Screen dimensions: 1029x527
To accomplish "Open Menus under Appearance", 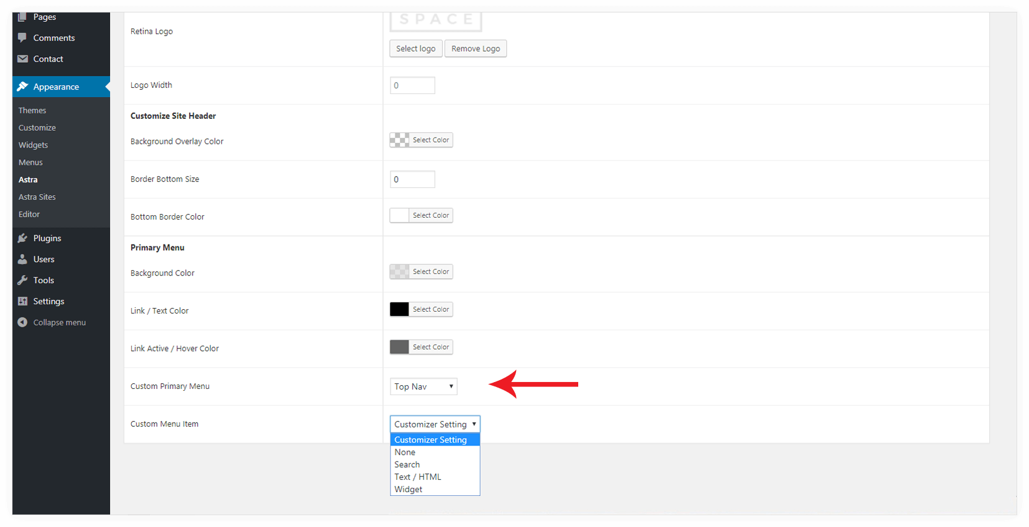I will [30, 162].
